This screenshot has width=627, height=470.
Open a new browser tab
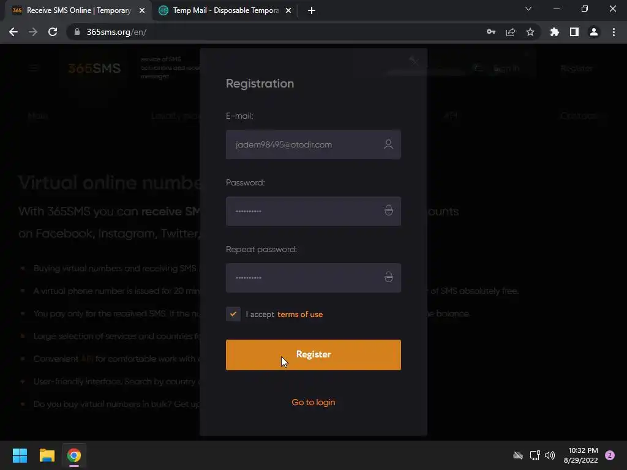click(x=312, y=10)
